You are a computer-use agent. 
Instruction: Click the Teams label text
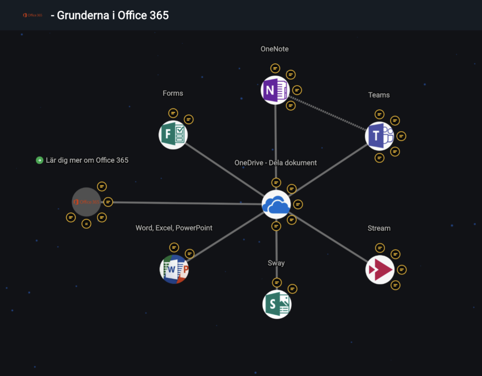[379, 95]
